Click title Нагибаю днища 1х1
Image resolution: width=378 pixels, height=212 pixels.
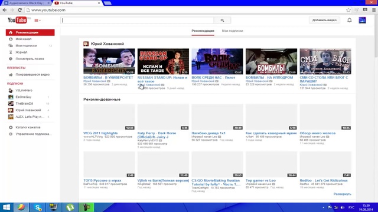tap(208, 133)
